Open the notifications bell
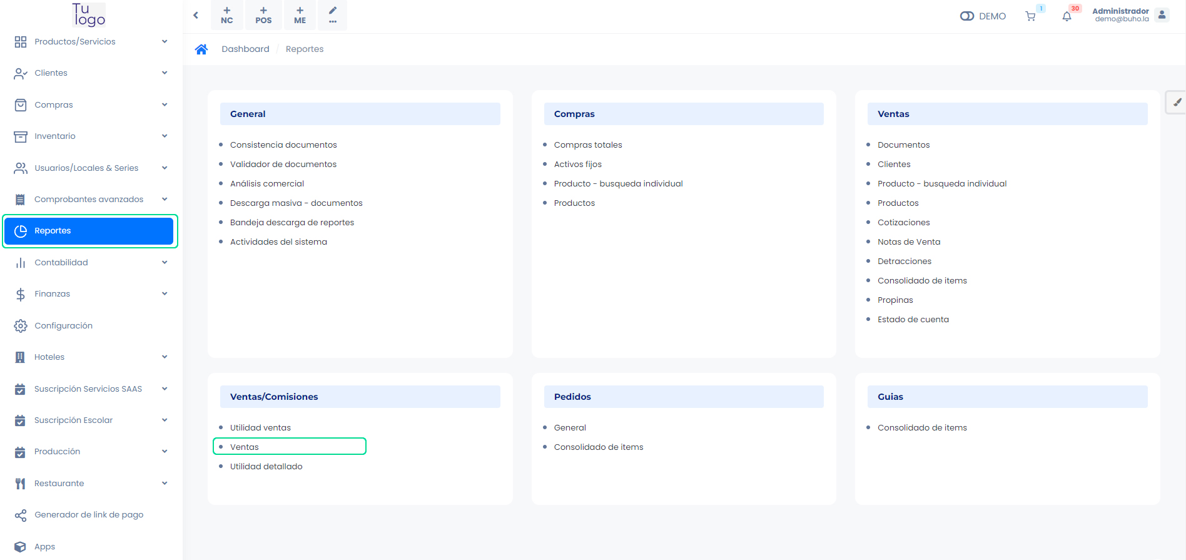The image size is (1186, 560). (1067, 16)
